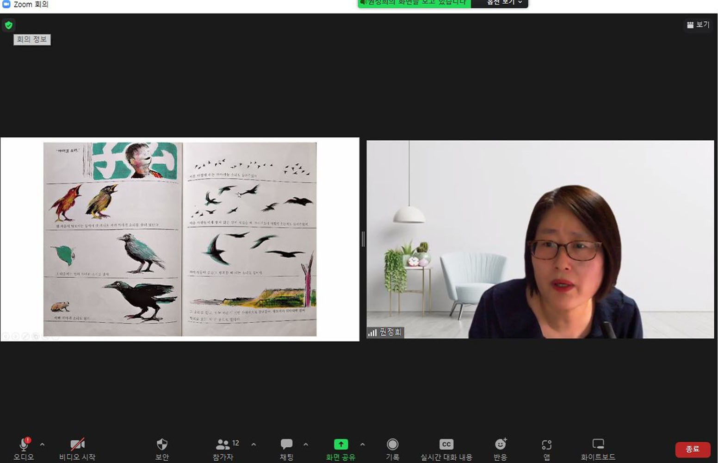This screenshot has width=718, height=463.
Task: Click 권정희 name label on video
Action: 390,332
